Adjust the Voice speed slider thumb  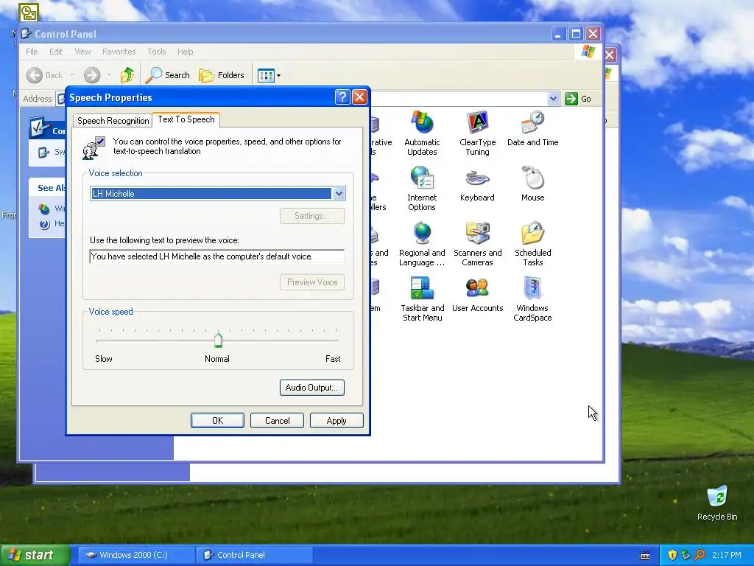pos(218,340)
